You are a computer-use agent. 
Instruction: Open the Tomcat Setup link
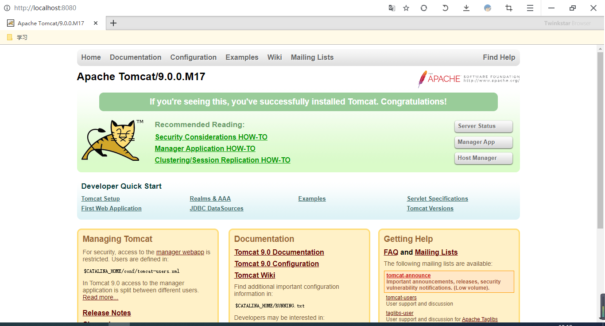pos(101,198)
